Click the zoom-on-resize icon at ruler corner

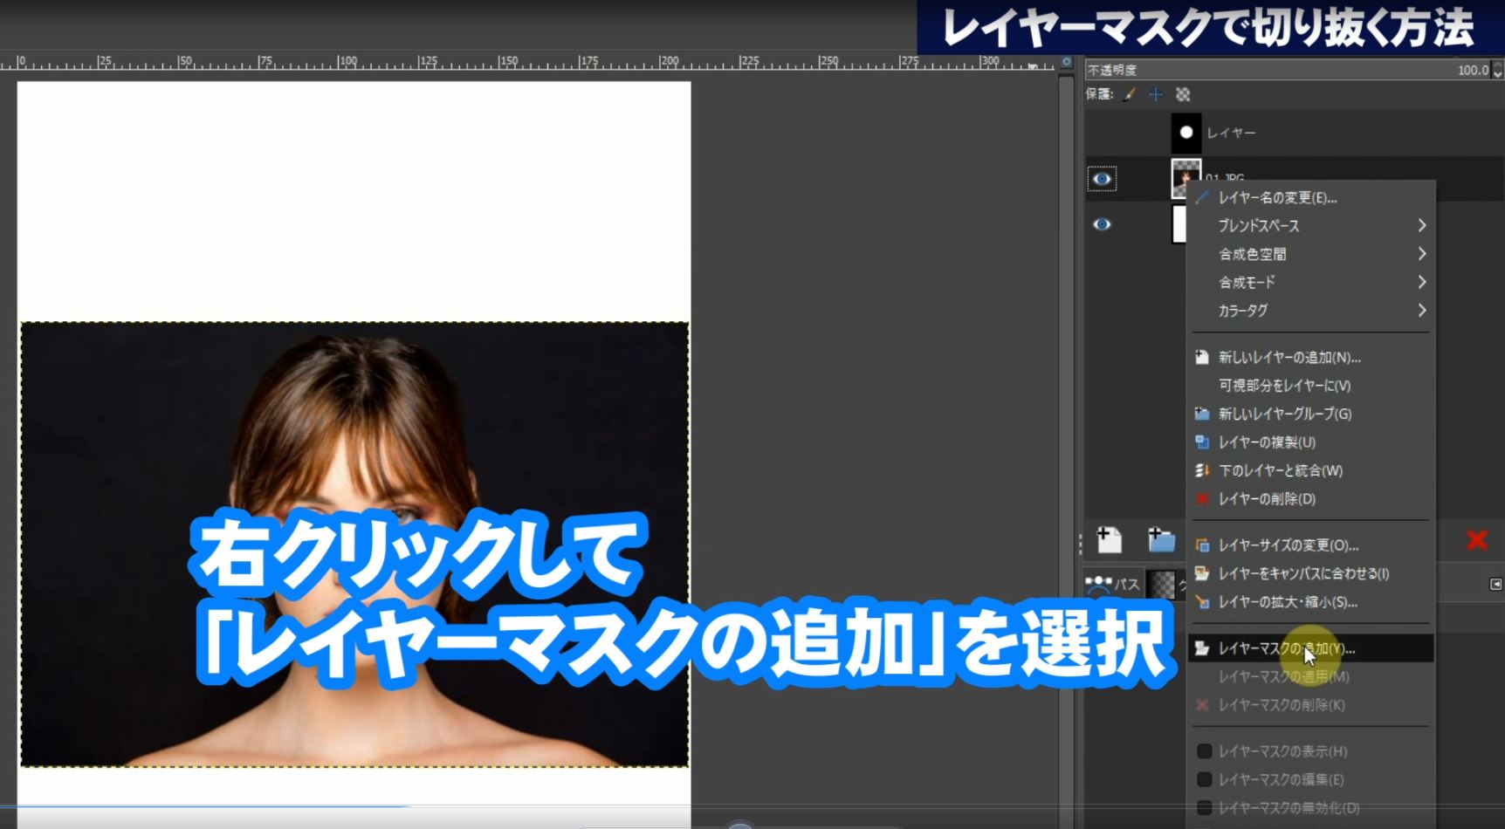[1066, 62]
